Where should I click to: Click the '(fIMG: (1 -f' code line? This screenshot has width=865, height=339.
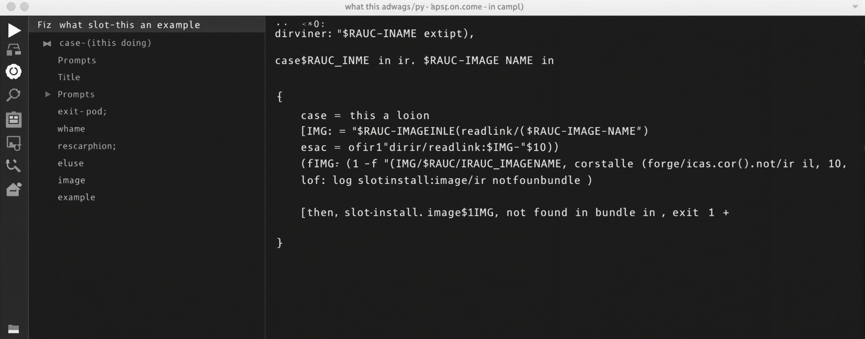[573, 163]
